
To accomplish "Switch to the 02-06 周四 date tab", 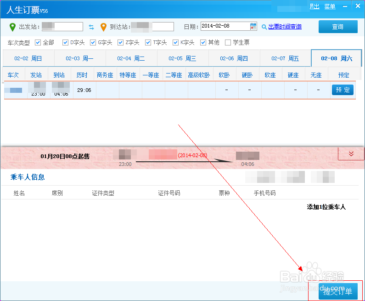I will coord(234,58).
